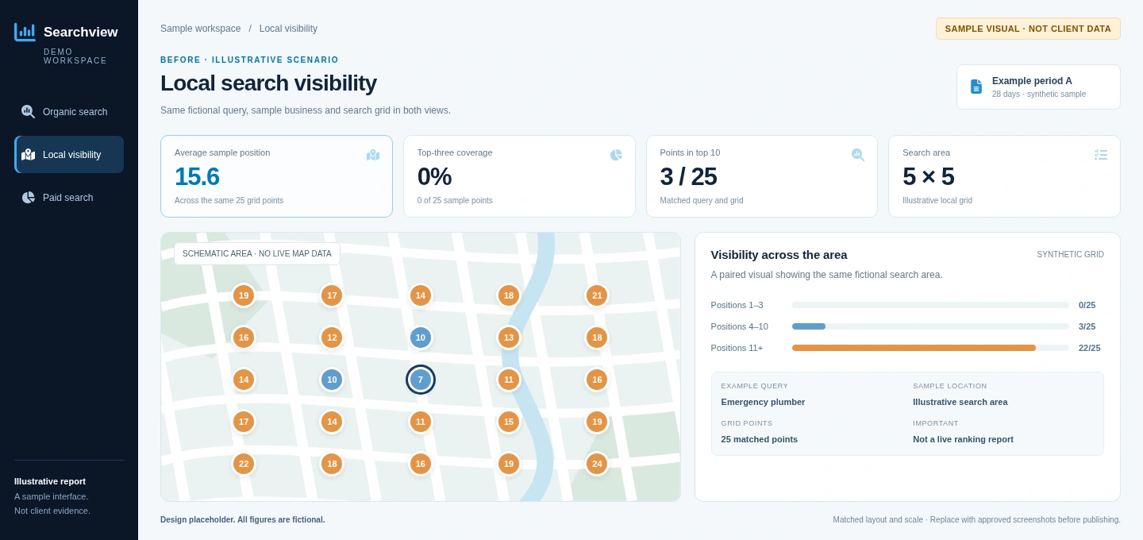Click the Searchview logo icon
Image resolution: width=1143 pixels, height=540 pixels.
tap(25, 32)
